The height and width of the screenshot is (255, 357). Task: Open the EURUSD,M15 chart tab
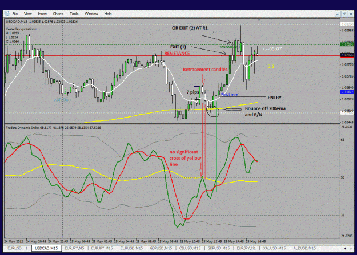pyautogui.click(x=131, y=248)
